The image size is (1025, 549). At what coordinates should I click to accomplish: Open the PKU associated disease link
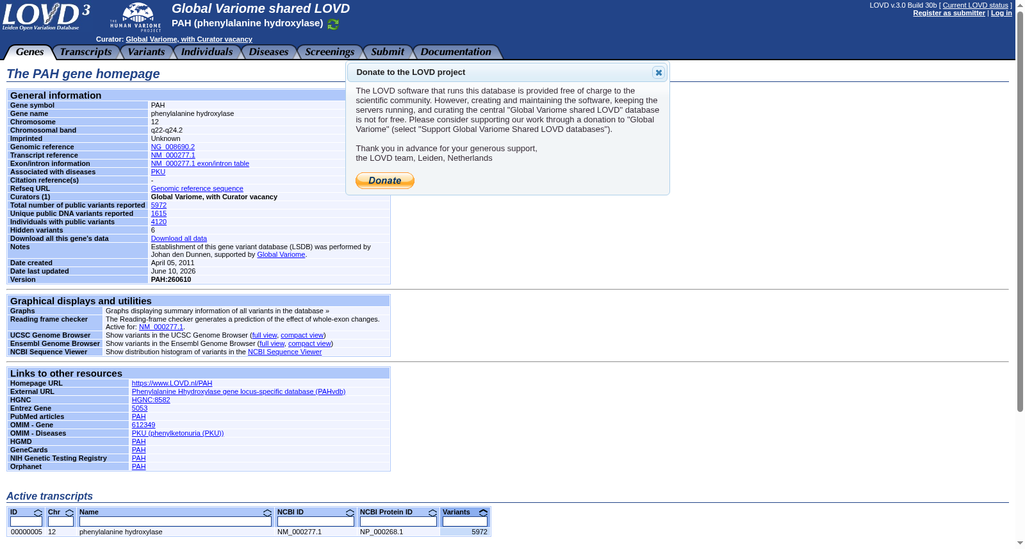click(x=158, y=172)
